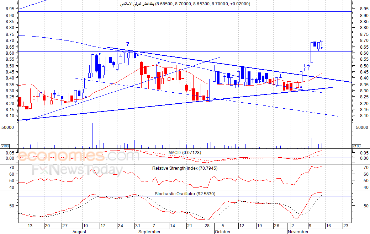Click date label 28 on time axis
Image resolution: width=370 pixels, height=234 pixels.
(x=207, y=226)
